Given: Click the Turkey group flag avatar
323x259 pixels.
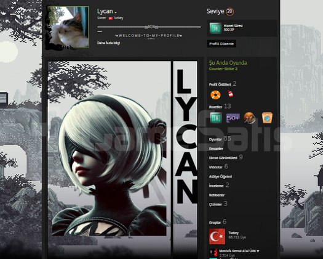Looking at the screenshot, I should (x=217, y=236).
